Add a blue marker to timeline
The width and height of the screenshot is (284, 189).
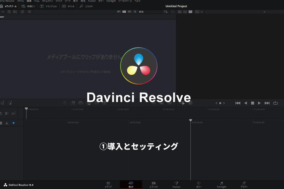pos(13,123)
